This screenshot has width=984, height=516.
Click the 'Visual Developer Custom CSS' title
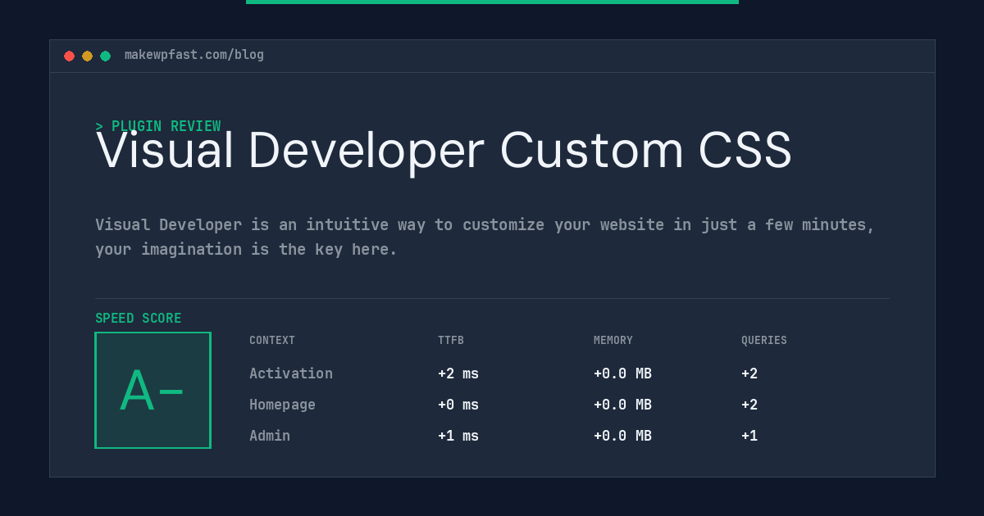(444, 152)
